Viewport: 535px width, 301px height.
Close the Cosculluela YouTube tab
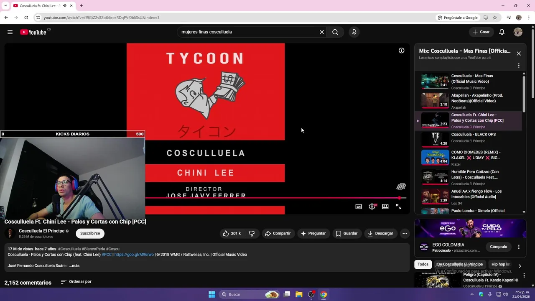(x=71, y=5)
